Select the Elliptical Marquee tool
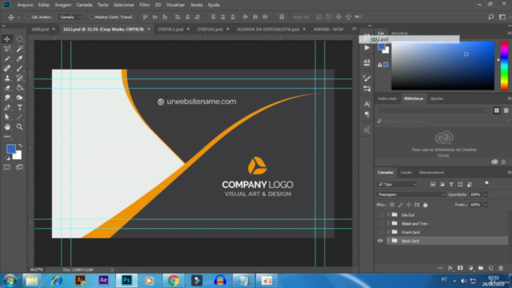Screen dimensions: 512x288 tap(19, 39)
